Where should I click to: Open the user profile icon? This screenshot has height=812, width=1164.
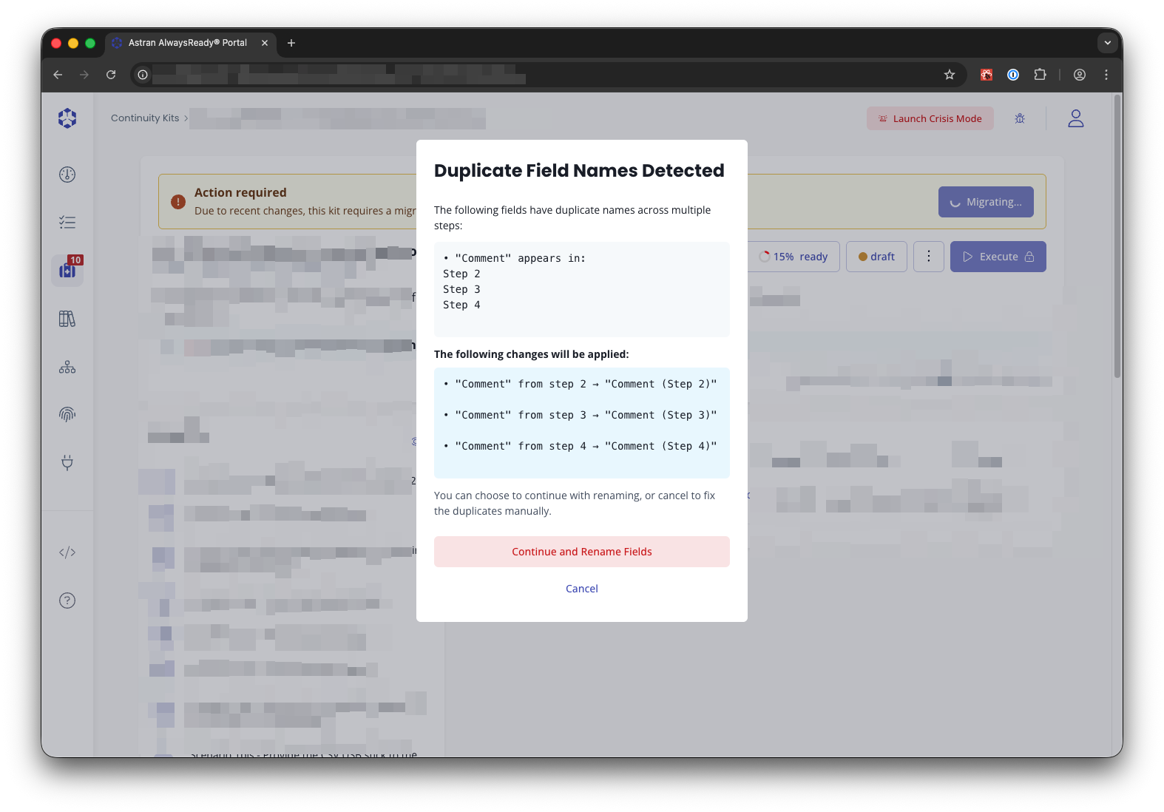pos(1075,118)
